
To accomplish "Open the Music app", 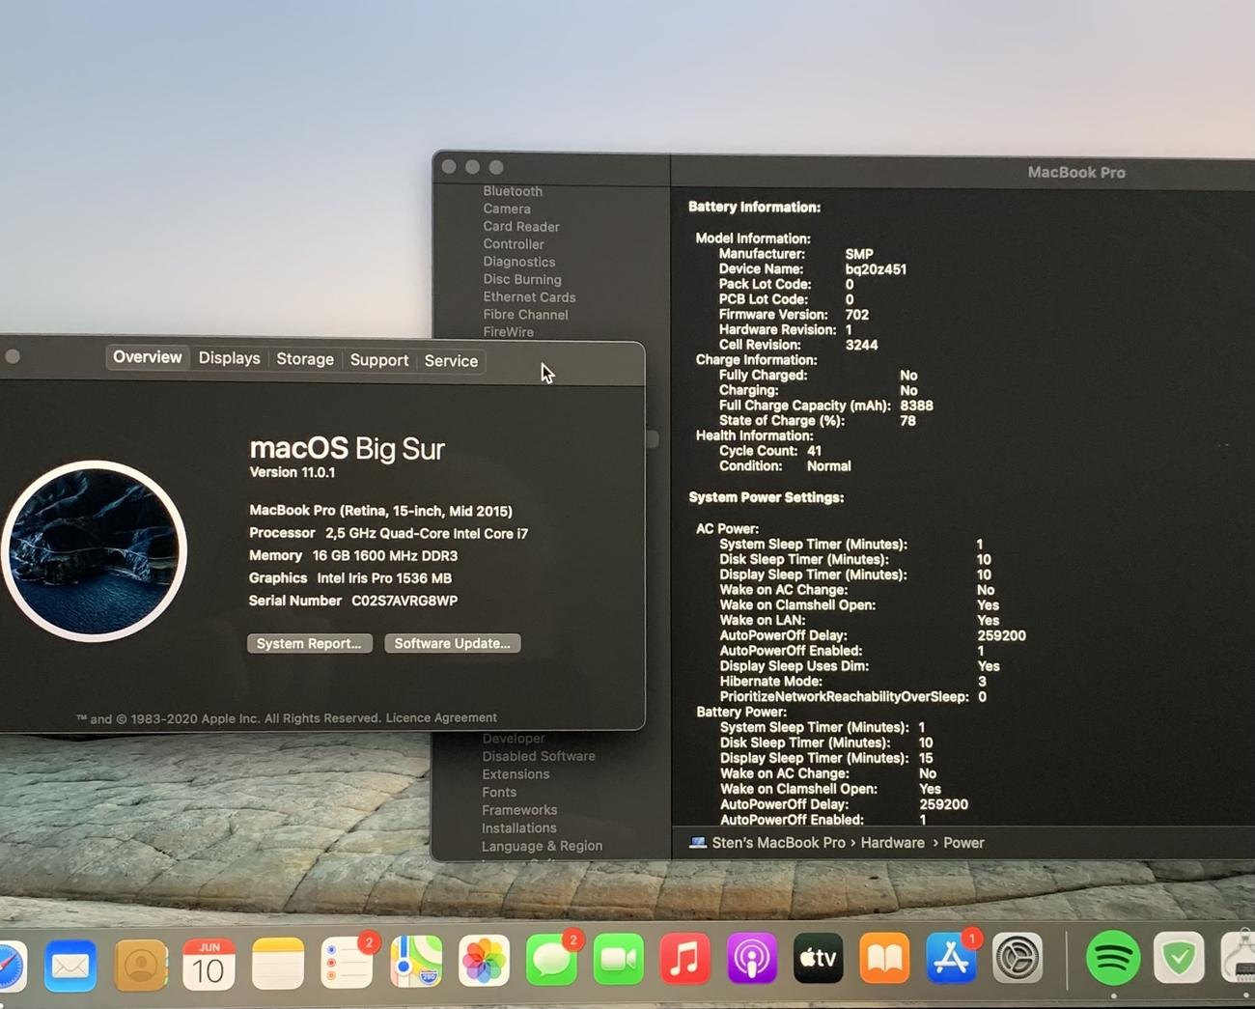I will pos(684,960).
